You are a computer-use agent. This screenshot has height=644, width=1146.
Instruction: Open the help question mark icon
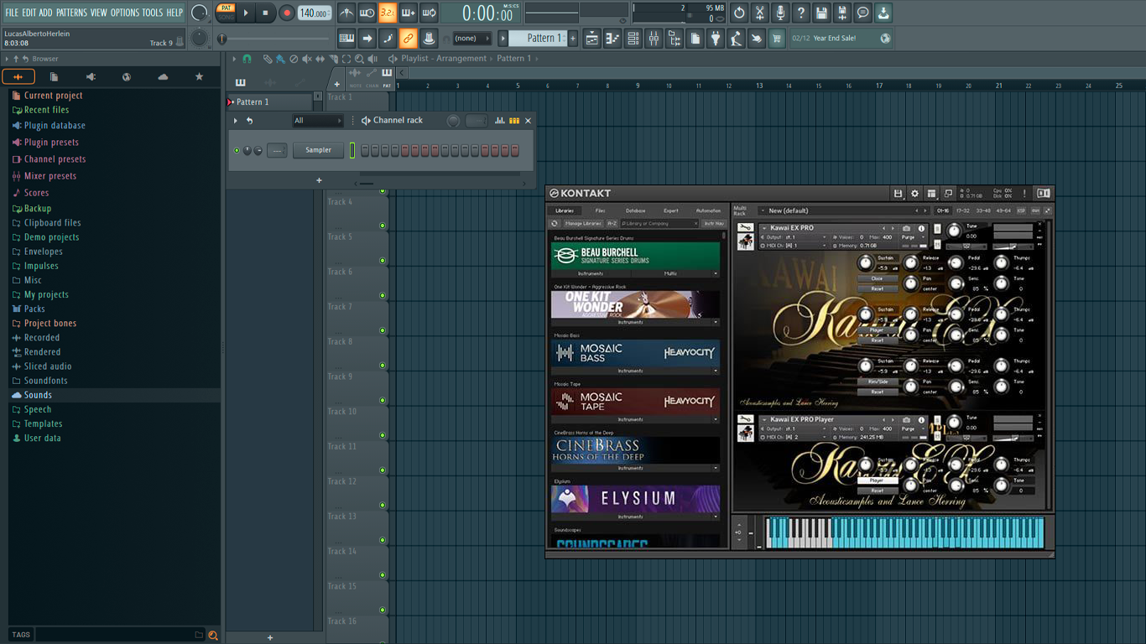coord(800,13)
